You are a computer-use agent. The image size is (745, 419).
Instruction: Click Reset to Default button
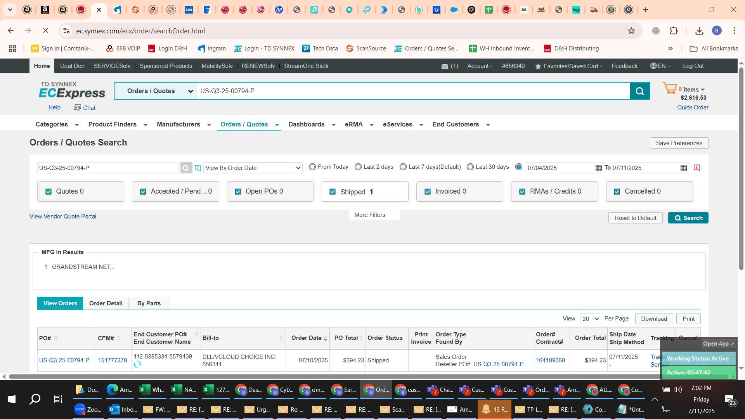point(635,218)
